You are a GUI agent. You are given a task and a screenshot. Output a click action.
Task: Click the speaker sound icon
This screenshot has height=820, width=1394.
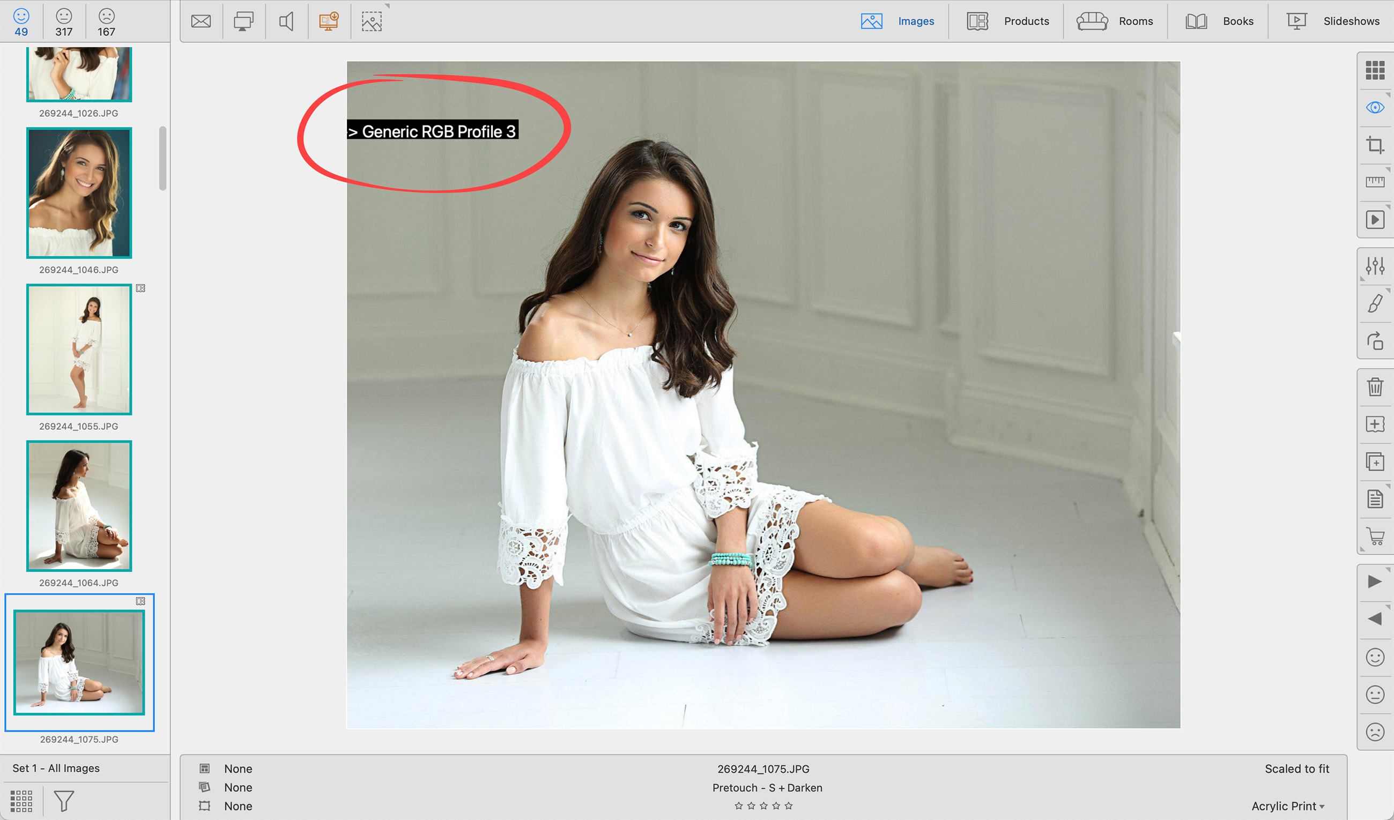(x=286, y=21)
